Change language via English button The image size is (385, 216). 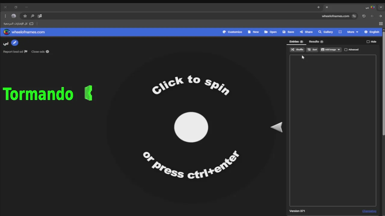click(371, 32)
